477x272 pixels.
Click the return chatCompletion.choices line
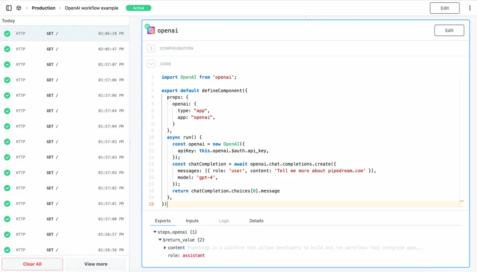(x=226, y=191)
